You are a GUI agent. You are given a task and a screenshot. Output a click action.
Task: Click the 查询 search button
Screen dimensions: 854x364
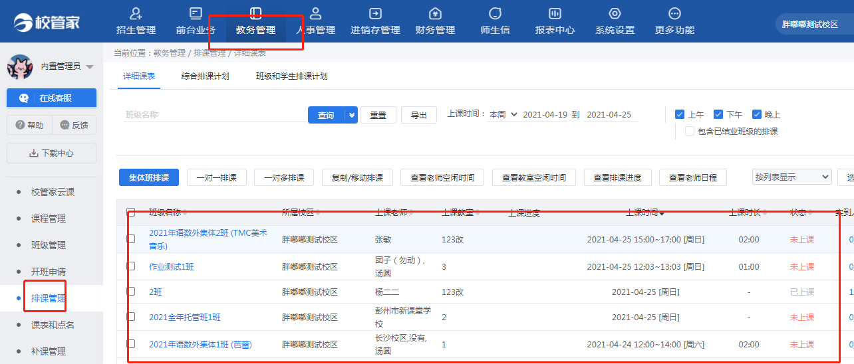[x=326, y=115]
